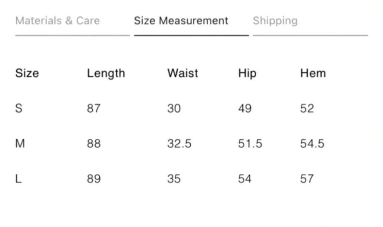Click length value 89 for size L
This screenshot has width=383, height=227.
click(94, 179)
